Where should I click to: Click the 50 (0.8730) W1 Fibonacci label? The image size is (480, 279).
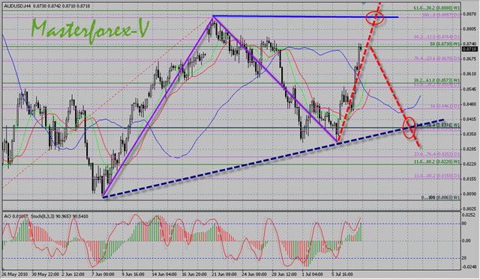pyautogui.click(x=445, y=44)
